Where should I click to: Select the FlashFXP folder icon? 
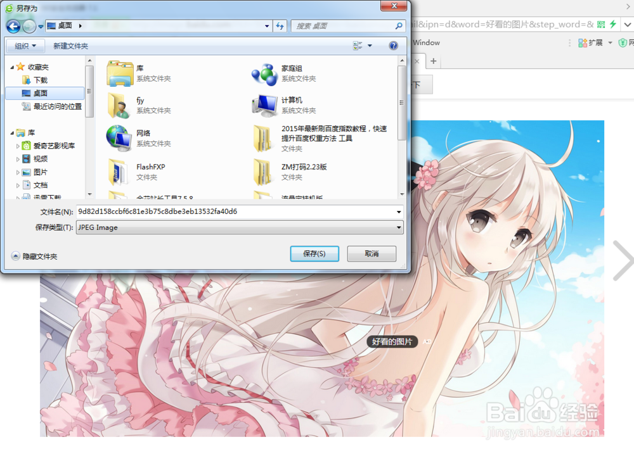pos(119,171)
